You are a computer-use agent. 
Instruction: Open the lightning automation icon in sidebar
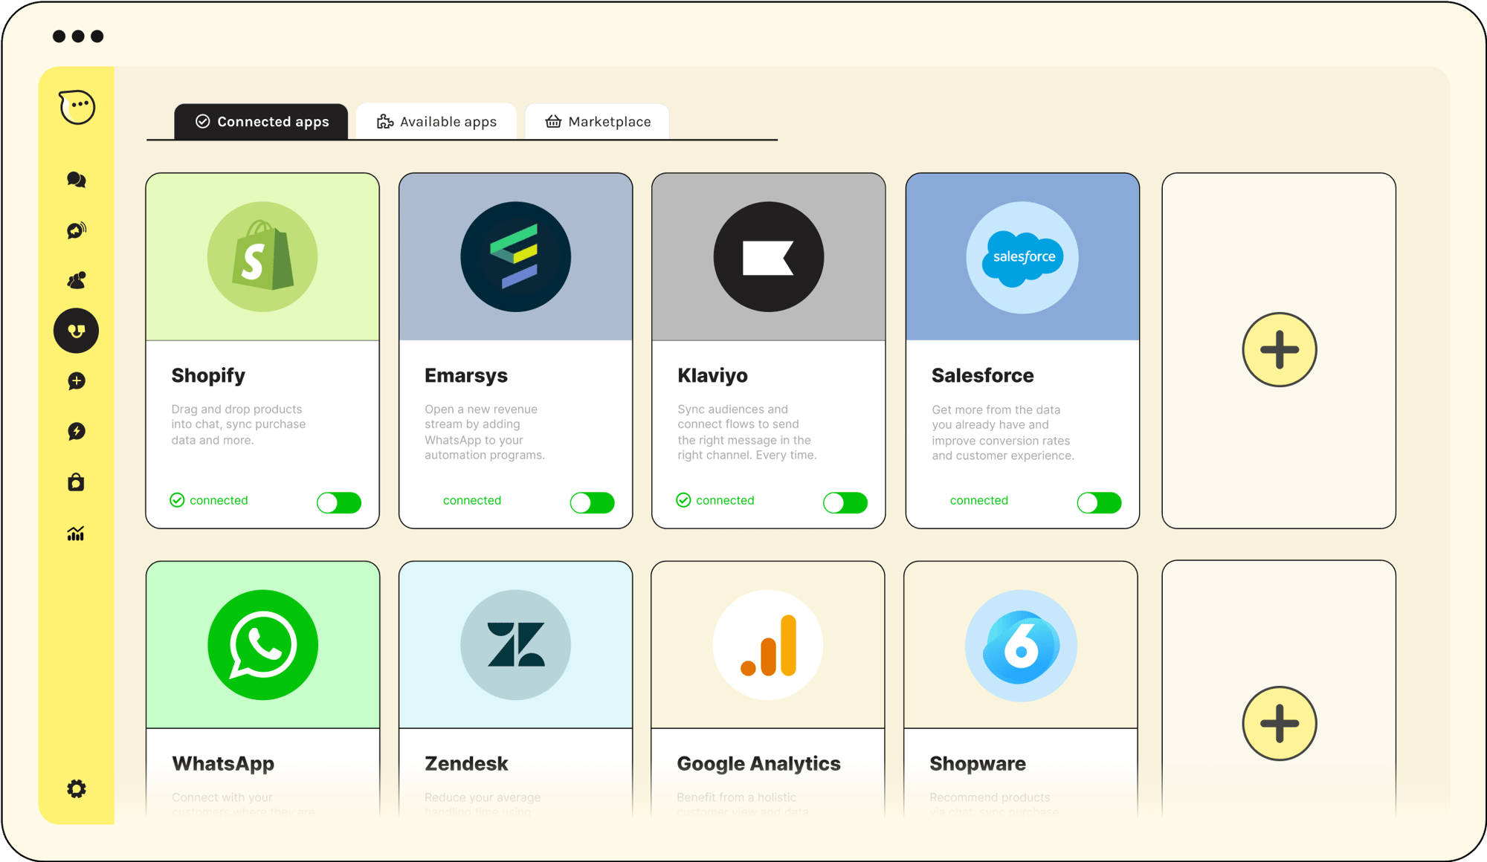[x=76, y=432]
